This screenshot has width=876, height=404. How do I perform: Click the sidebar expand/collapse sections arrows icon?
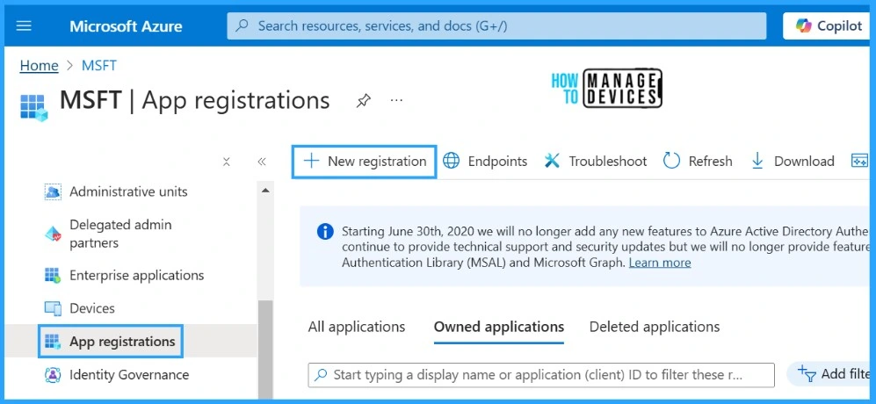227,162
